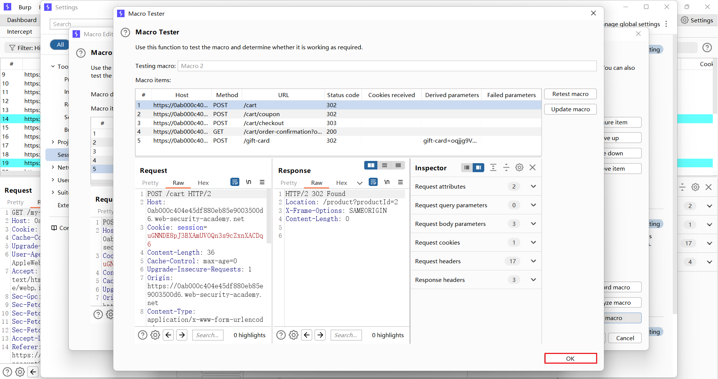Click Burp Suite logo in title bar
This screenshot has height=379, width=718.
[x=7, y=7]
